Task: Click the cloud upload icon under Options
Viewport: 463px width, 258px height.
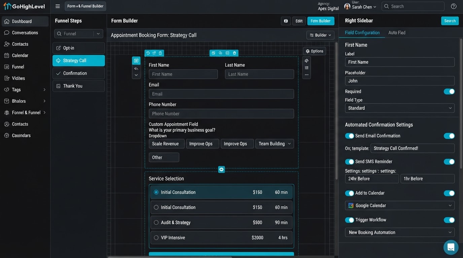Action: tap(307, 61)
